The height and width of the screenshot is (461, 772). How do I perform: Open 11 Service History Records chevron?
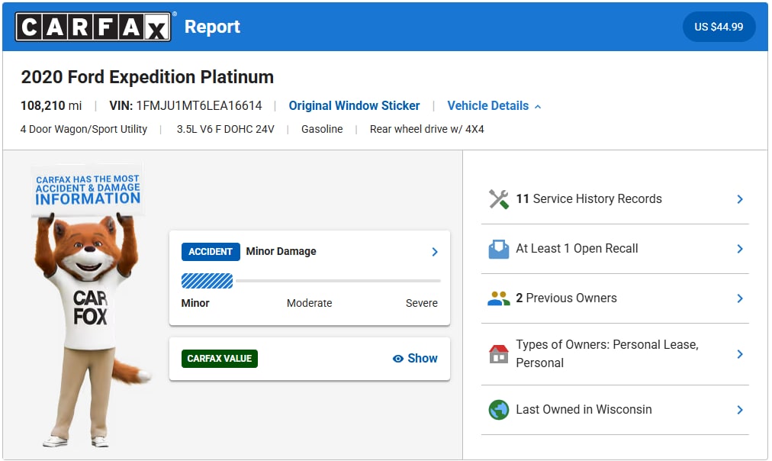point(740,199)
